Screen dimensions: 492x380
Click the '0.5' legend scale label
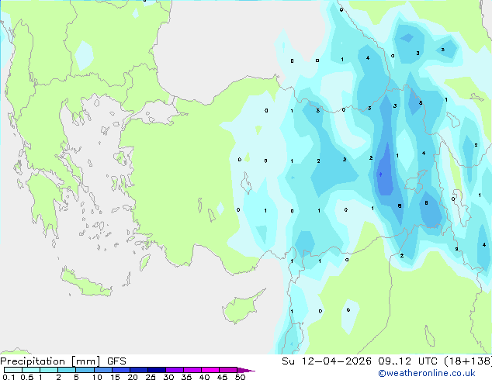tap(26, 377)
